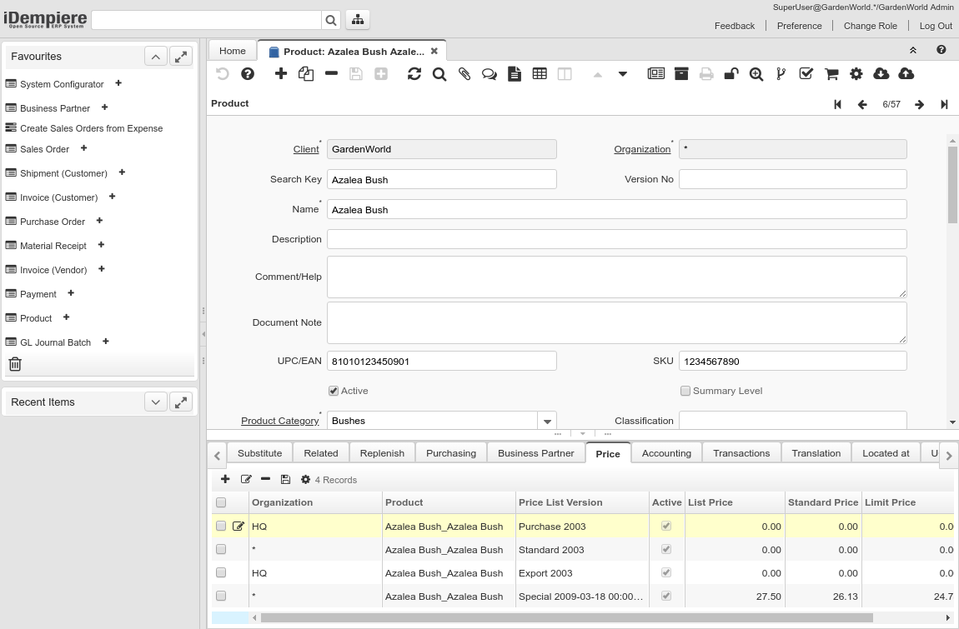Click the Change Role link
959x629 pixels.
click(870, 26)
